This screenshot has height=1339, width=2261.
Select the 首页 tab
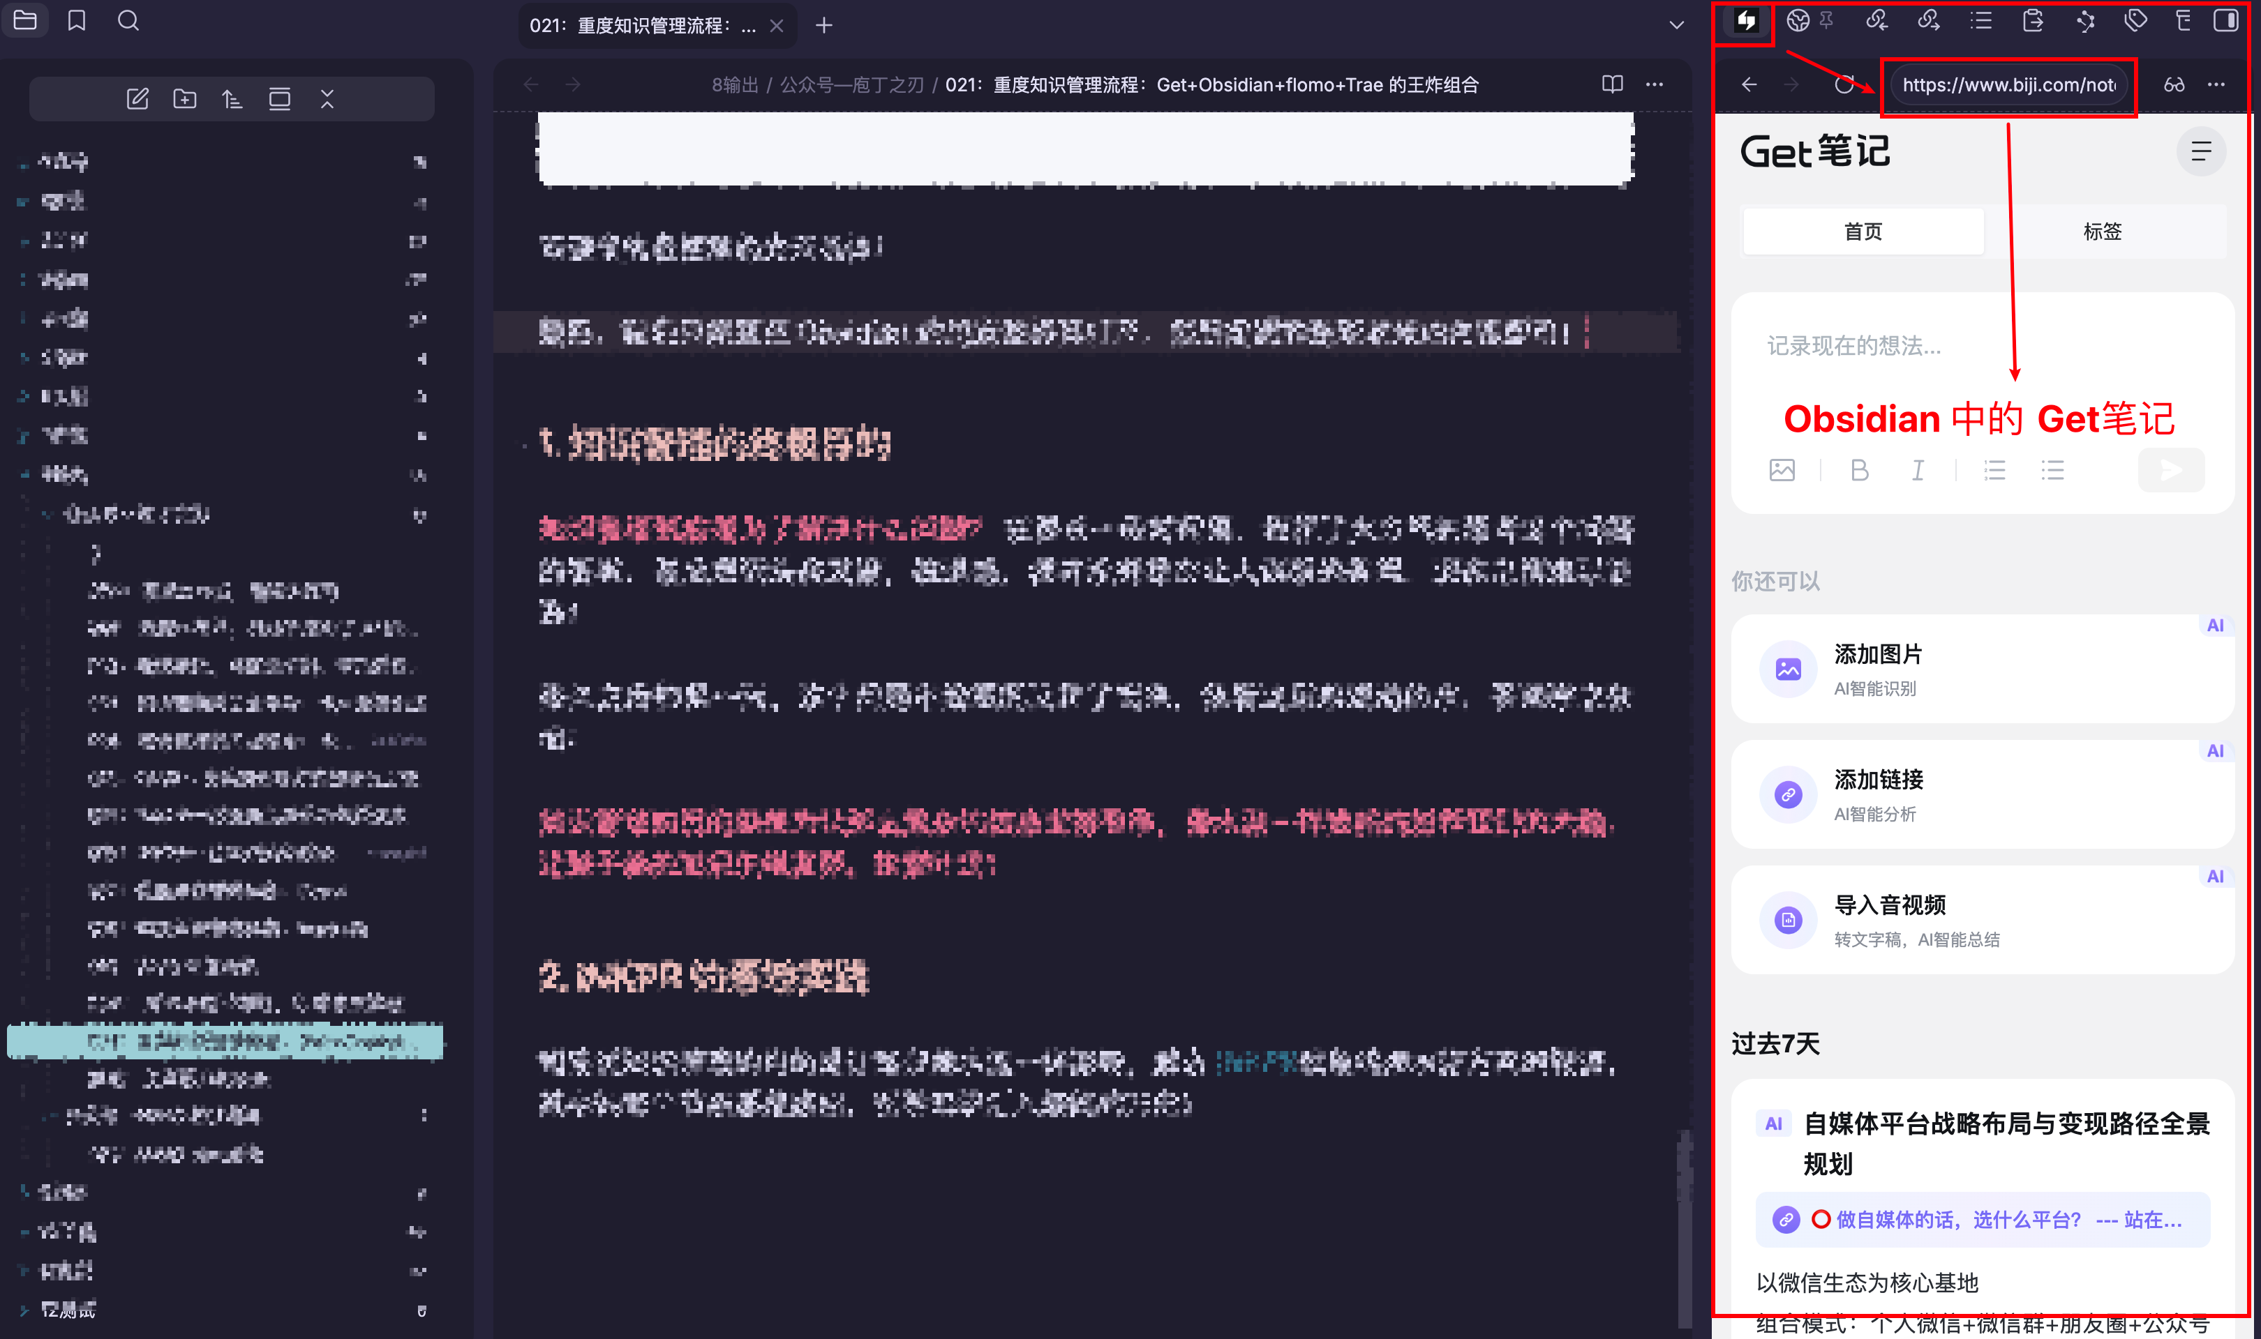coord(1863,232)
